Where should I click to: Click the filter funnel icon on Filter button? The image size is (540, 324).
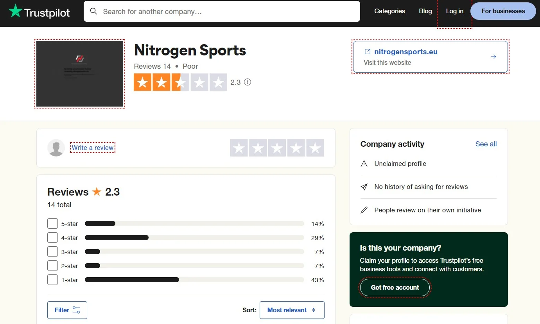point(75,310)
